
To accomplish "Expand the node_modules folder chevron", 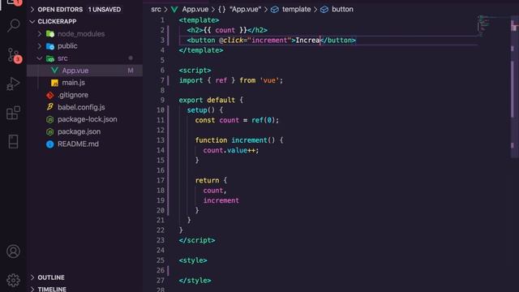I will pyautogui.click(x=40, y=34).
